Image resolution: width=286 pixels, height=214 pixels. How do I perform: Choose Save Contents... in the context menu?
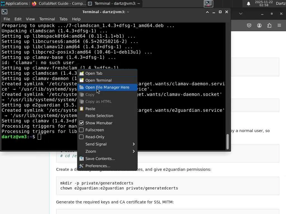pyautogui.click(x=108, y=159)
